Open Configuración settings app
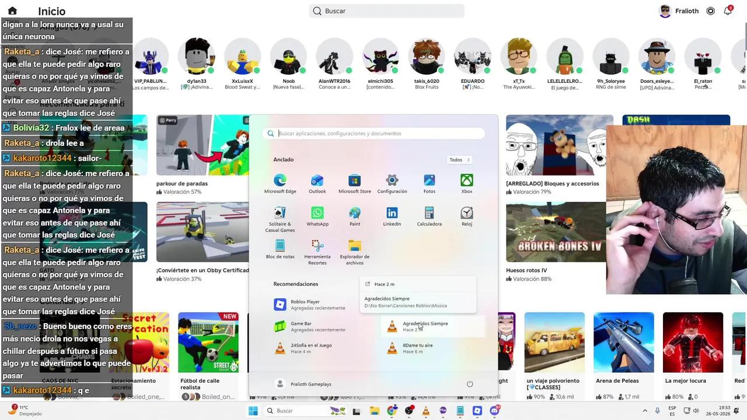This screenshot has width=747, height=420. pos(392,183)
